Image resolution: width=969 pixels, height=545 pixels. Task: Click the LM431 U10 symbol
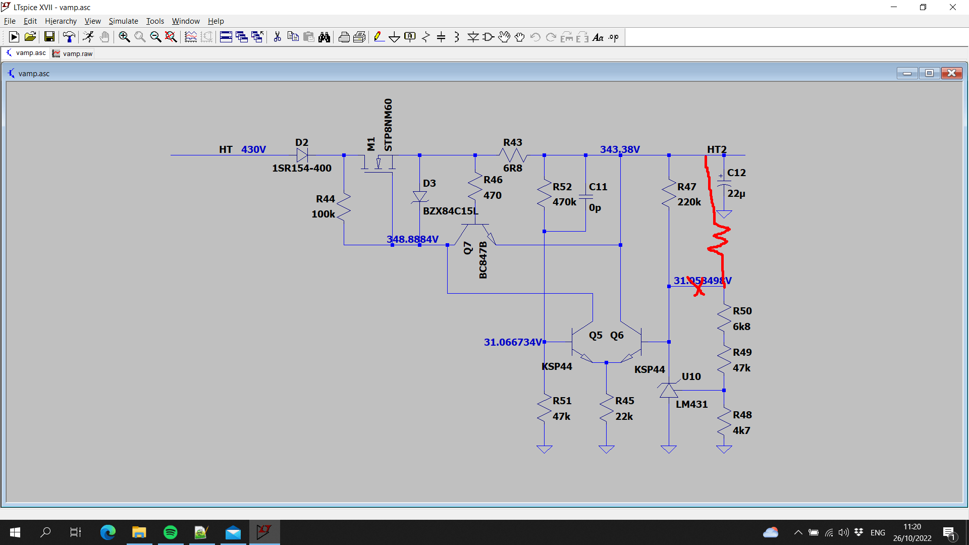[x=669, y=390]
